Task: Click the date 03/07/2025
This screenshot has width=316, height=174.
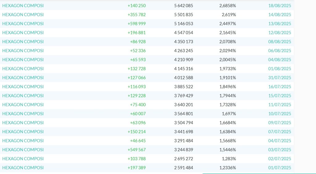Action: coord(280,150)
